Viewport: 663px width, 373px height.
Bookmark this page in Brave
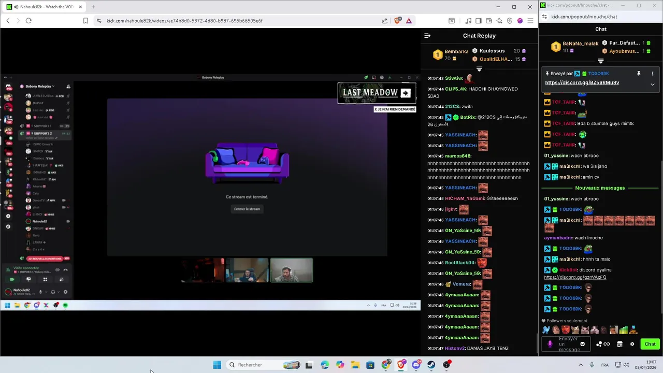[x=85, y=21]
